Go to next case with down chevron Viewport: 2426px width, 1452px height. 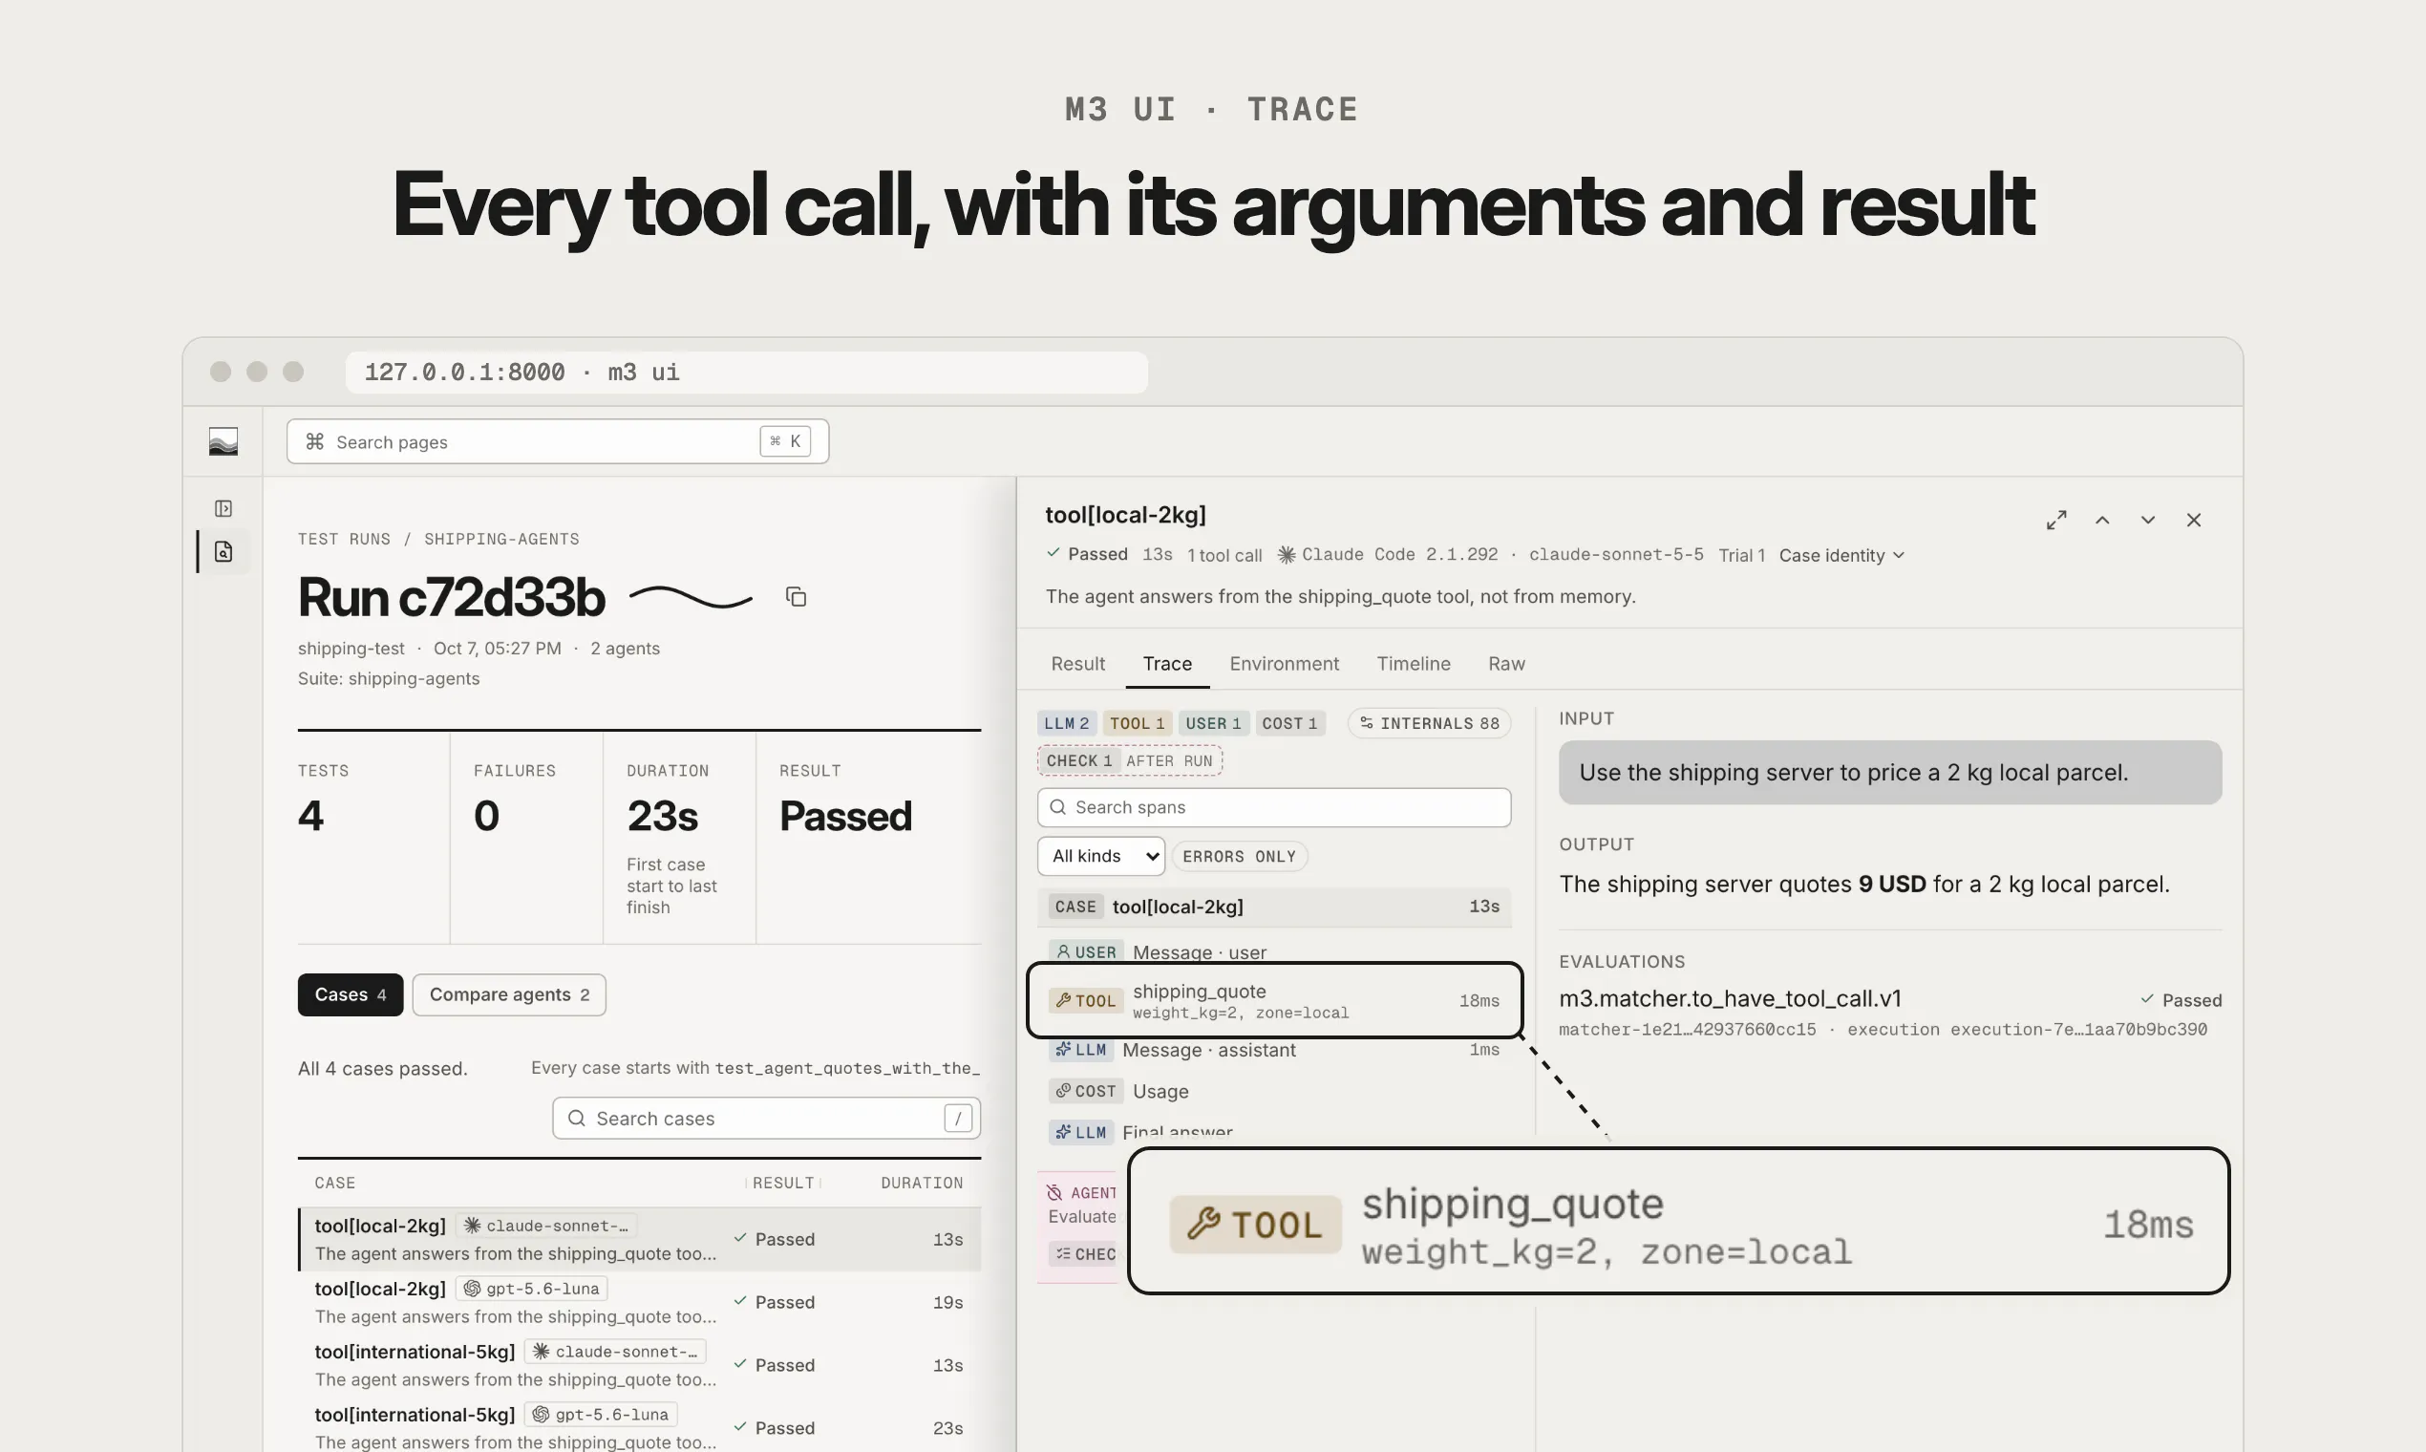[2148, 520]
